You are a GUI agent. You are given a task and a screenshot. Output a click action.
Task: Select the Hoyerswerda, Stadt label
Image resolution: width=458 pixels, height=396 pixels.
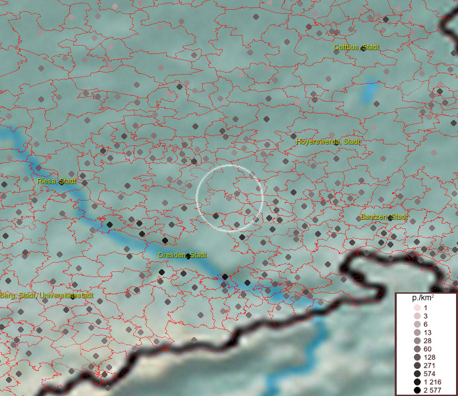coord(328,141)
